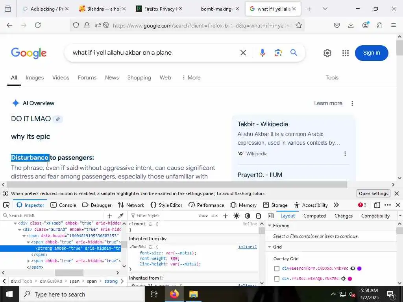The image size is (403, 302).
Task: Create new node in HTML inspector
Action: pos(110,216)
